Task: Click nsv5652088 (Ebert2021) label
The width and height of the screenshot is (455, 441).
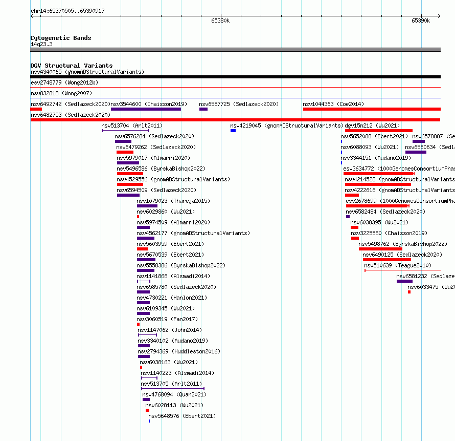Action: 374,136
